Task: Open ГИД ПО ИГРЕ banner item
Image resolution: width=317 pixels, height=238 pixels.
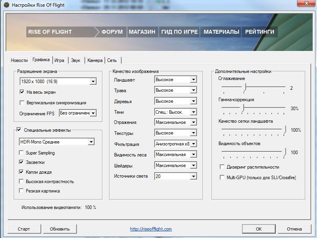Action: 179,32
